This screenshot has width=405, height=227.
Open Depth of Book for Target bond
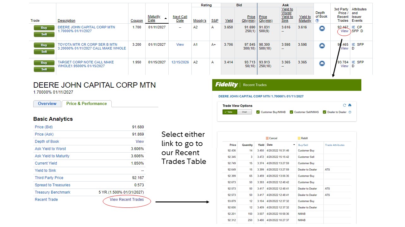[322, 63]
